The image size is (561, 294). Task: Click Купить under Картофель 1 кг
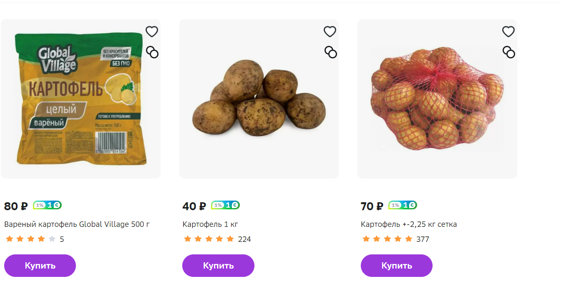tap(218, 266)
